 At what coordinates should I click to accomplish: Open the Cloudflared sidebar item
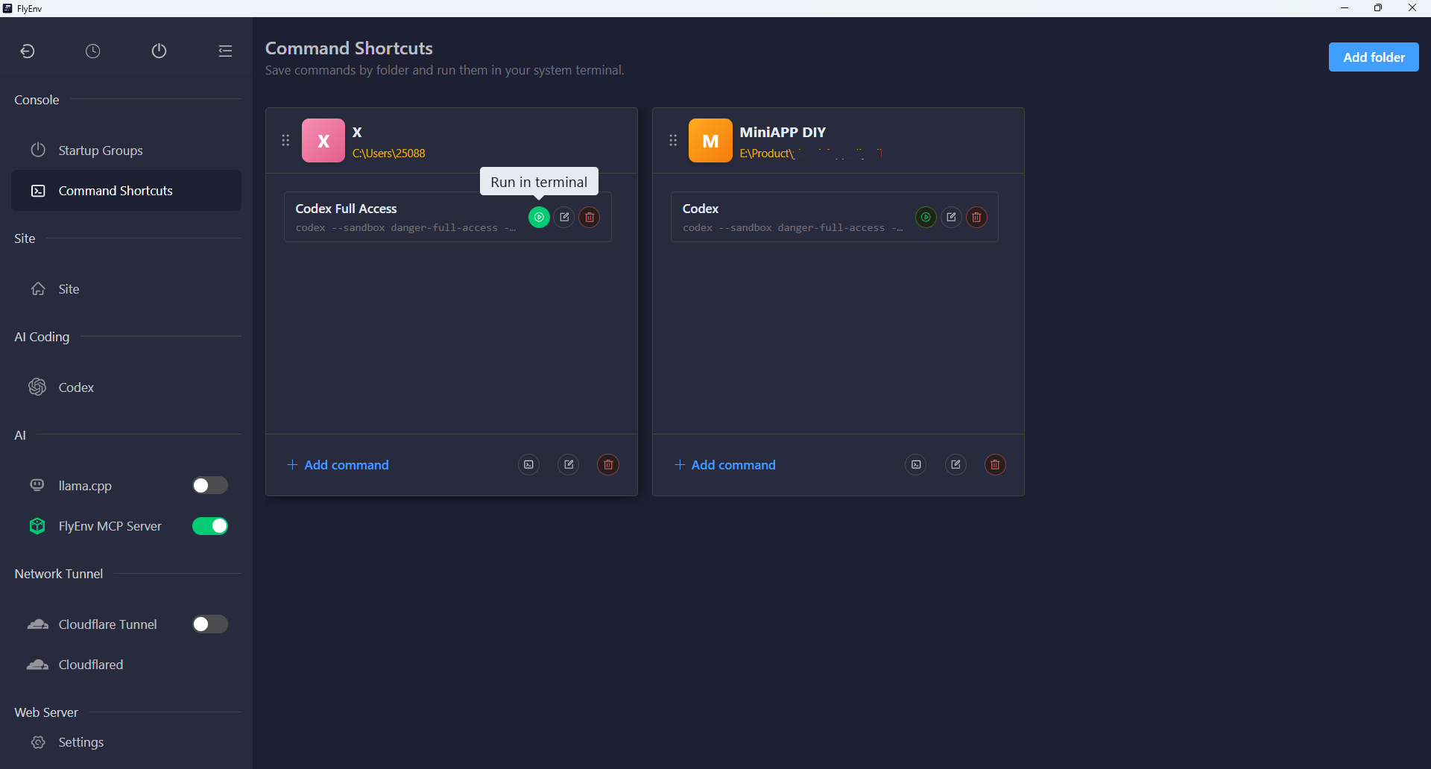point(126,665)
